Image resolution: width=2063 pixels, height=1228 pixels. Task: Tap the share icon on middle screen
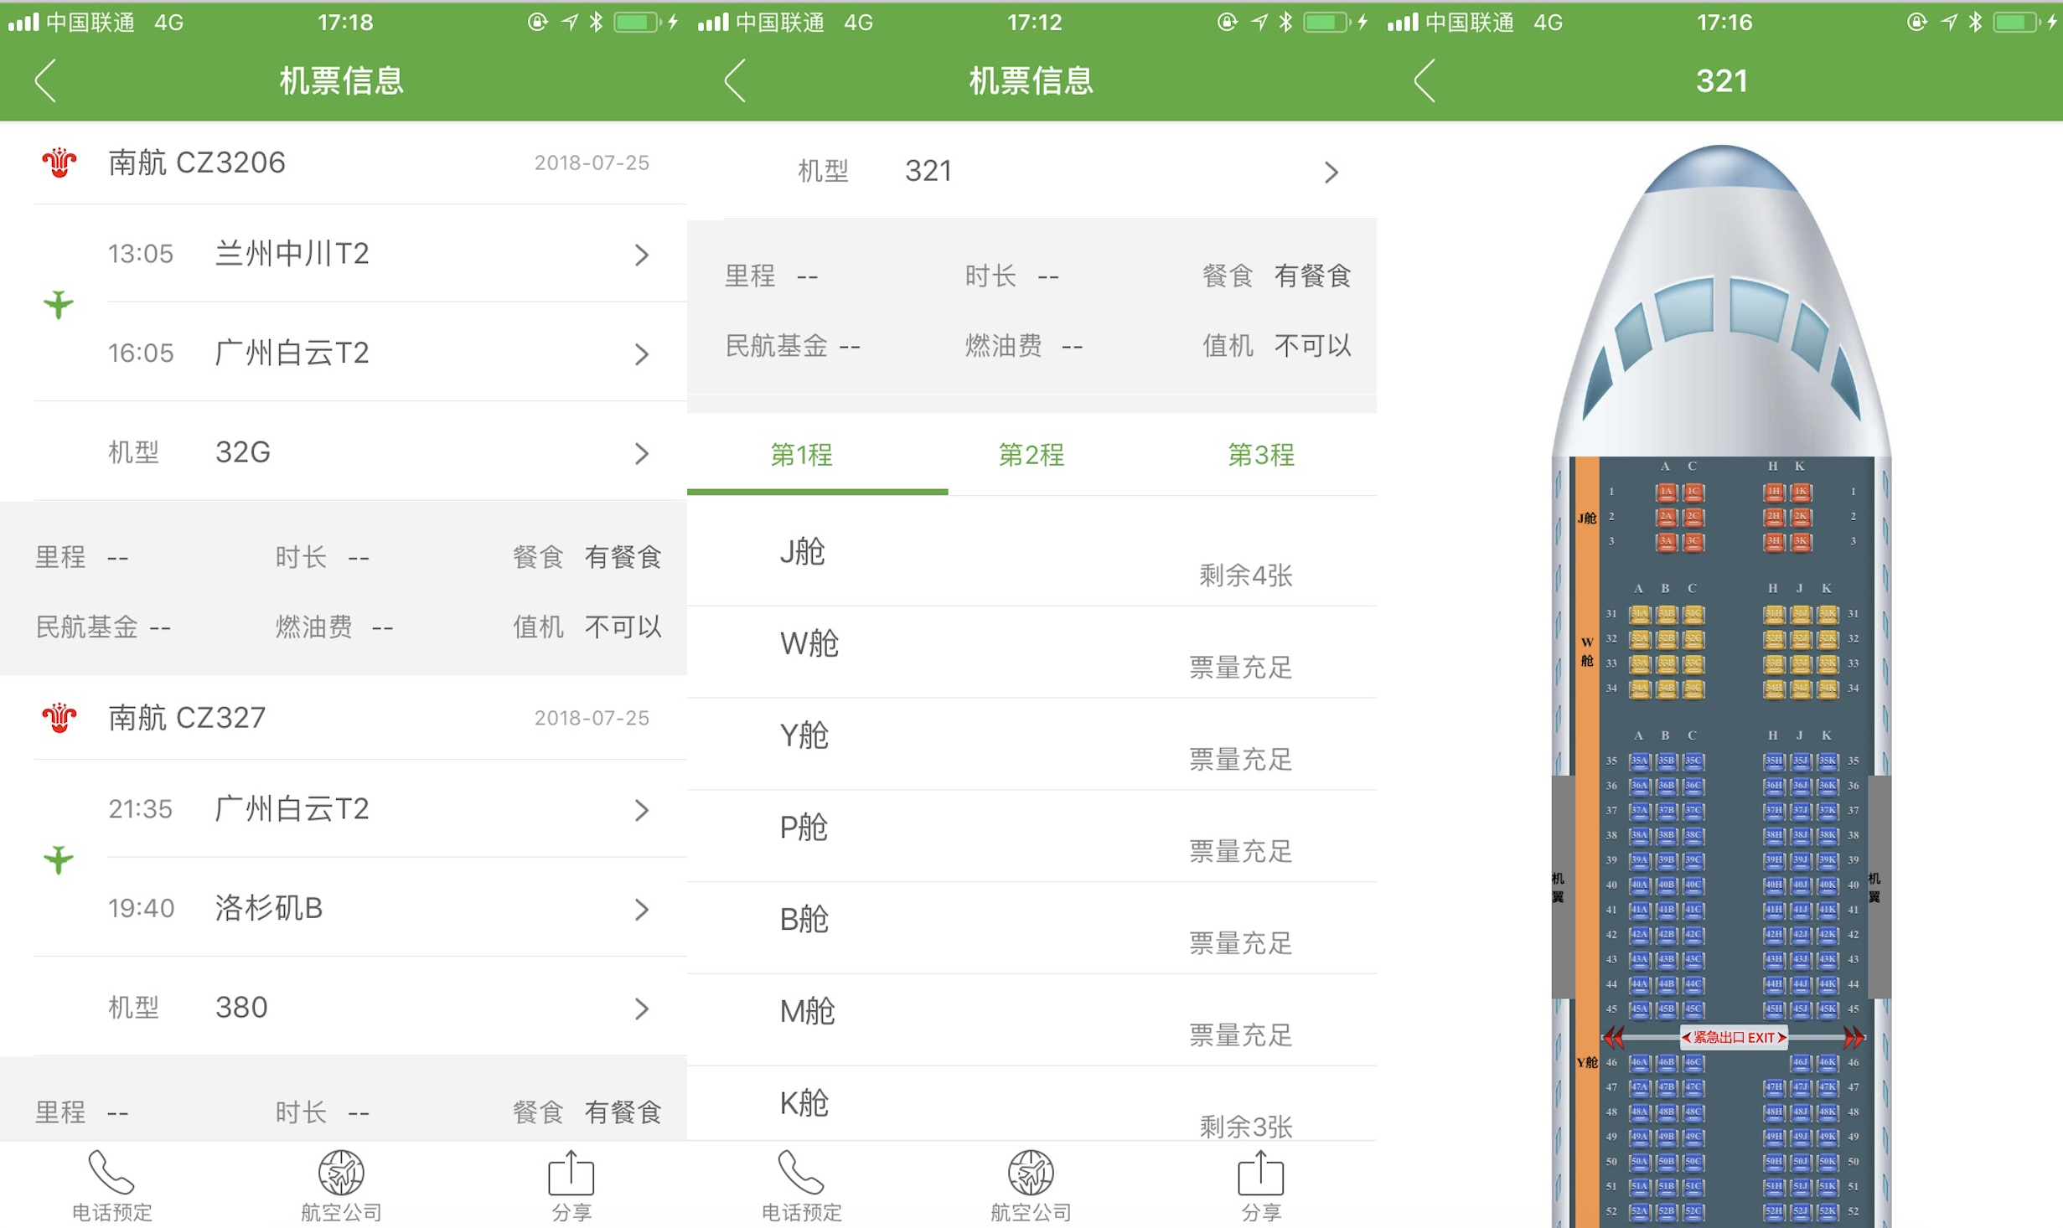1260,1173
